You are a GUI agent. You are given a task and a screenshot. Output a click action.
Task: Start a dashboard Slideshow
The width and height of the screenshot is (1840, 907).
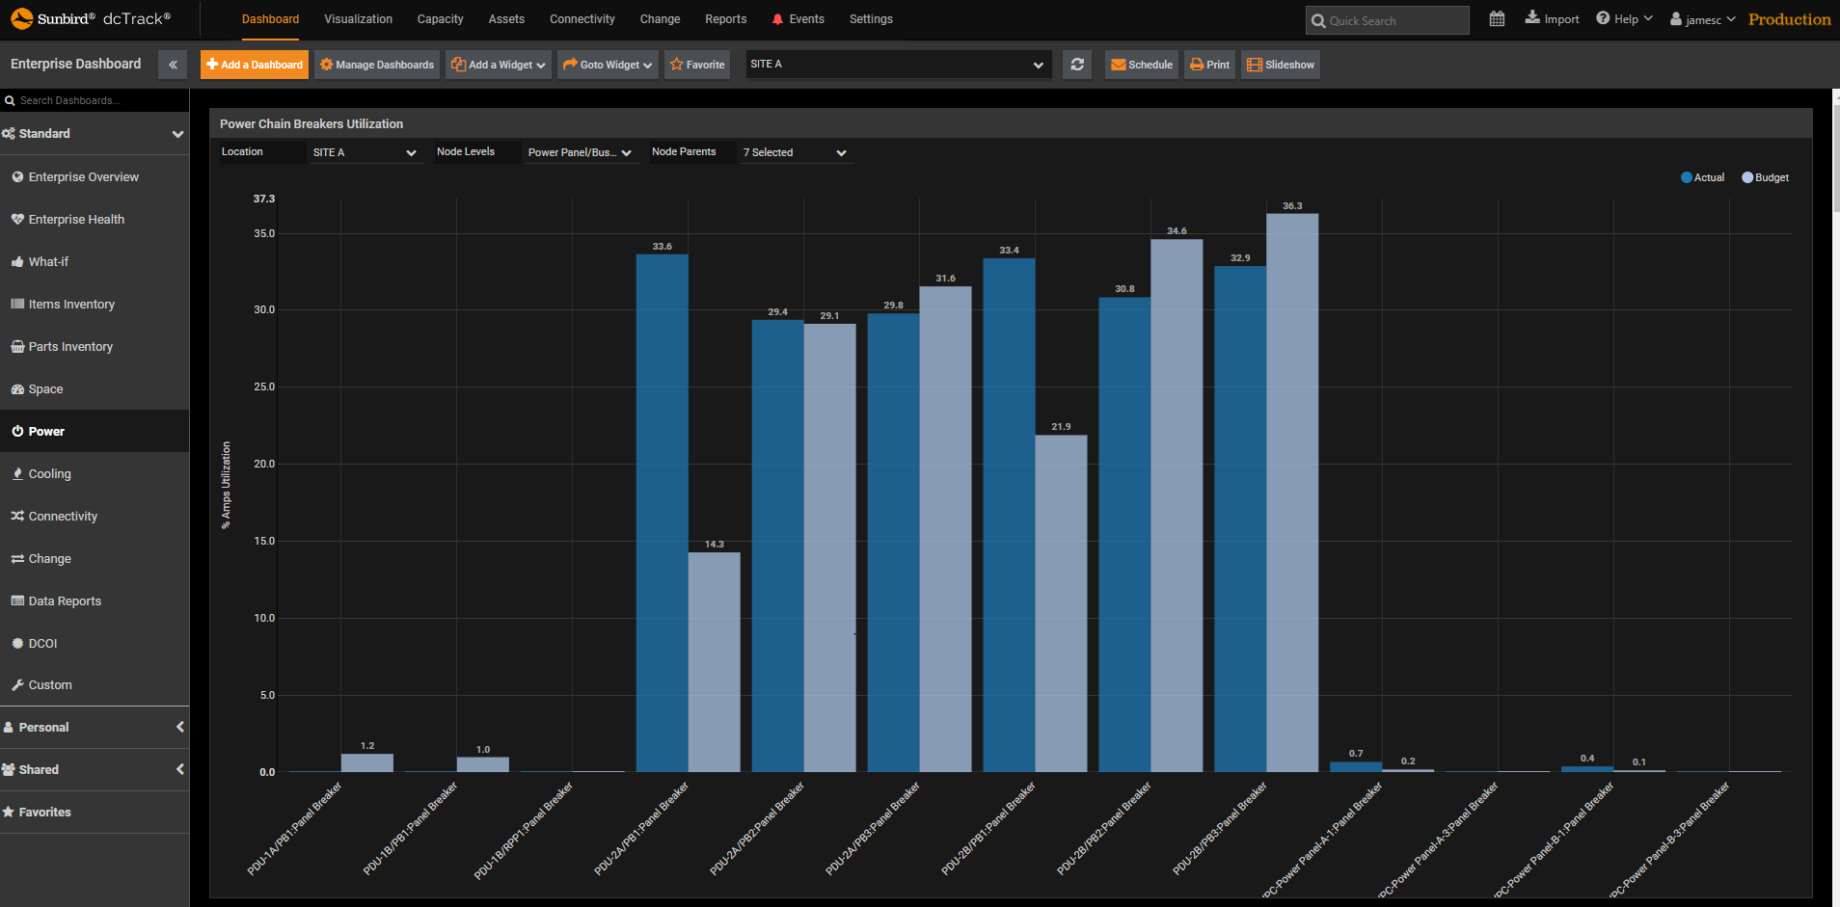[x=1280, y=64]
